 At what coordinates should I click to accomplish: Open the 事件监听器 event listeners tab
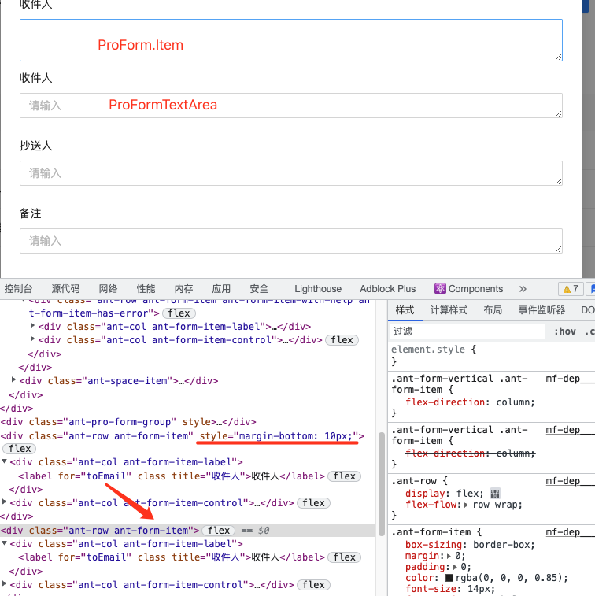coord(541,310)
